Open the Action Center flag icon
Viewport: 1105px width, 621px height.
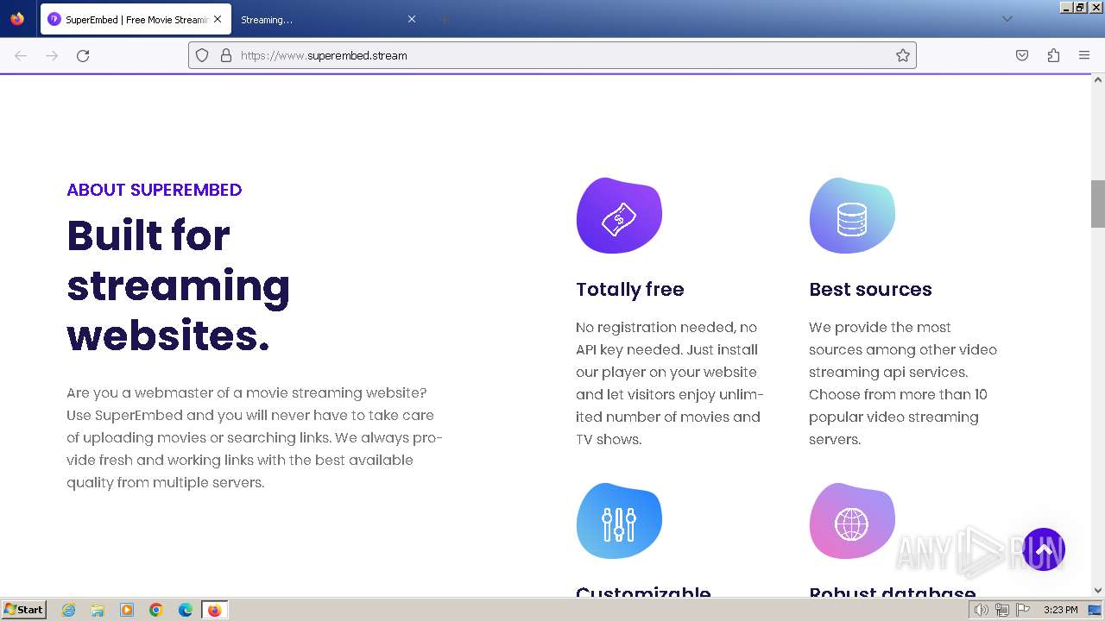click(x=1023, y=610)
